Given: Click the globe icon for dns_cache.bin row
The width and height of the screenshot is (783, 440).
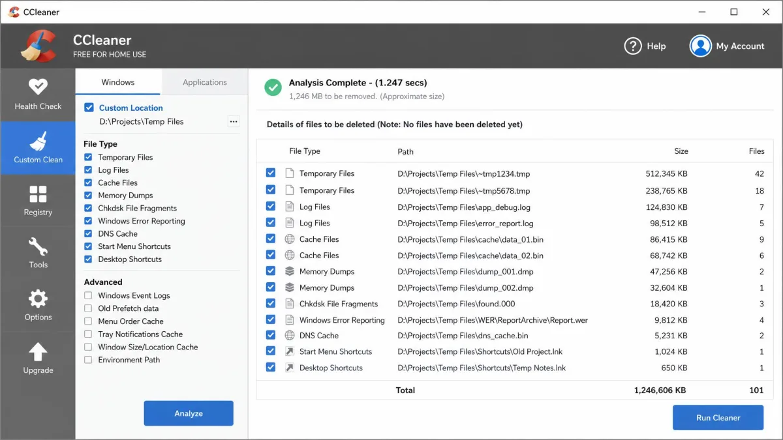Looking at the screenshot, I should 290,336.
